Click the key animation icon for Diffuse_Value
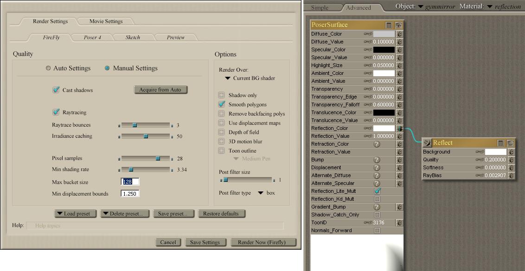 tap(368, 42)
